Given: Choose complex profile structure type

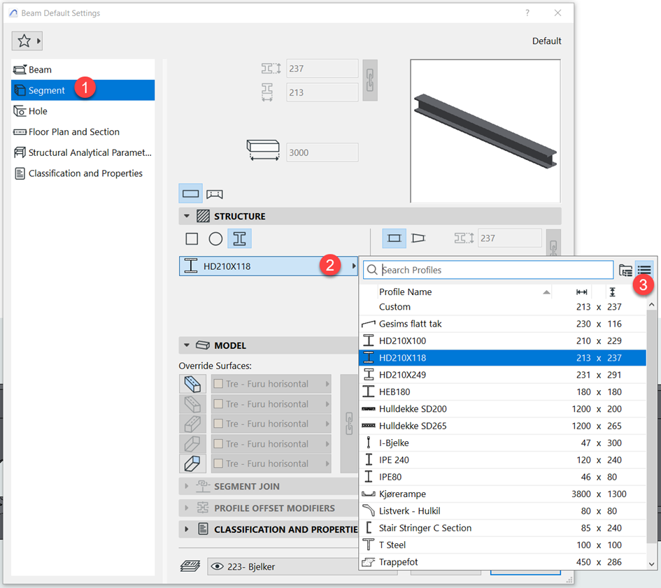Looking at the screenshot, I should click(x=239, y=238).
